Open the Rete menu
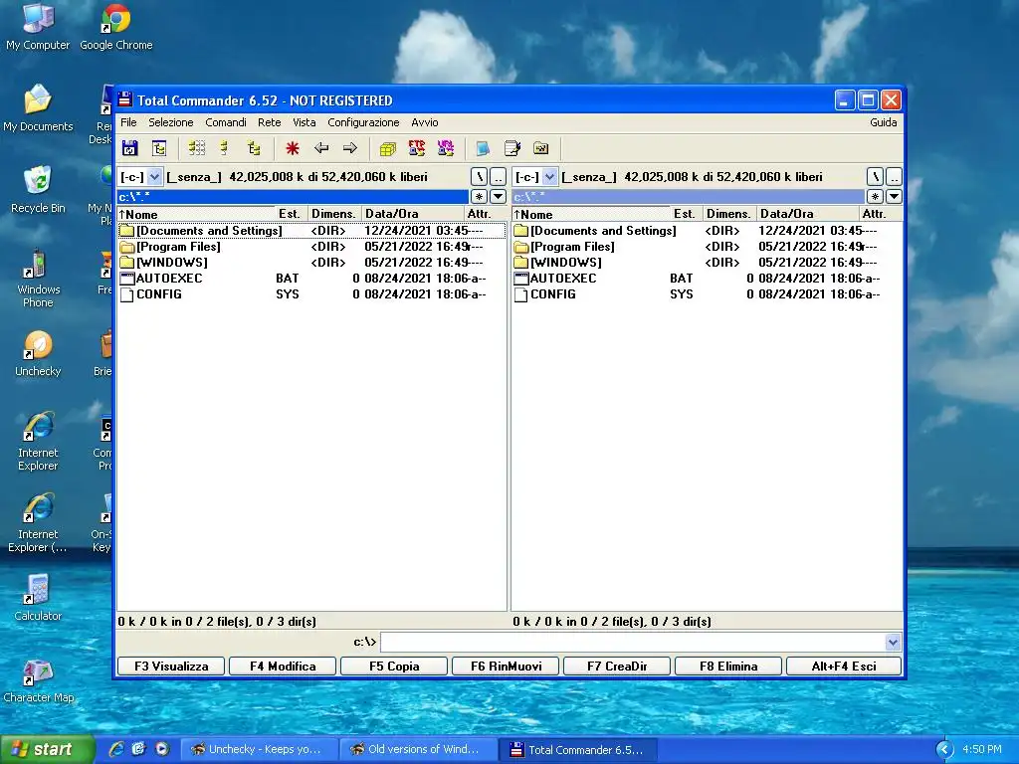Viewport: 1019px width, 764px height. (269, 122)
